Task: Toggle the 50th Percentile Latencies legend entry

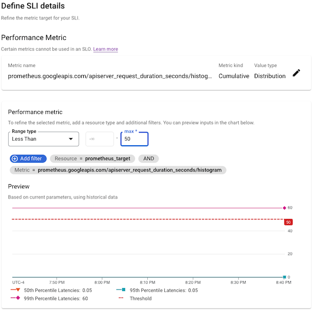Action: [50, 290]
